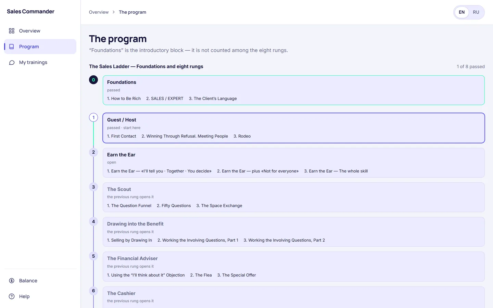Select the step 2 circle marker
The height and width of the screenshot is (308, 493).
[x=93, y=152]
